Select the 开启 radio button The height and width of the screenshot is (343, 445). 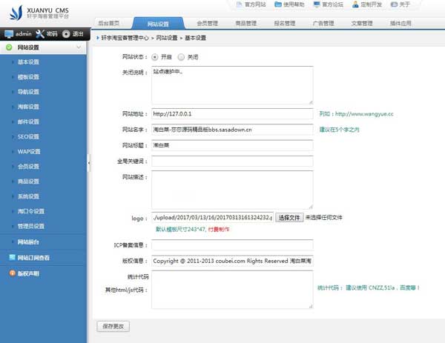(x=155, y=56)
